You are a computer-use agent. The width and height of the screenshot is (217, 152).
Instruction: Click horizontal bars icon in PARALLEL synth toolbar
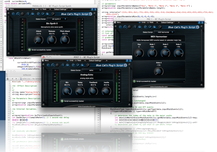pyautogui.click(x=33, y=14)
